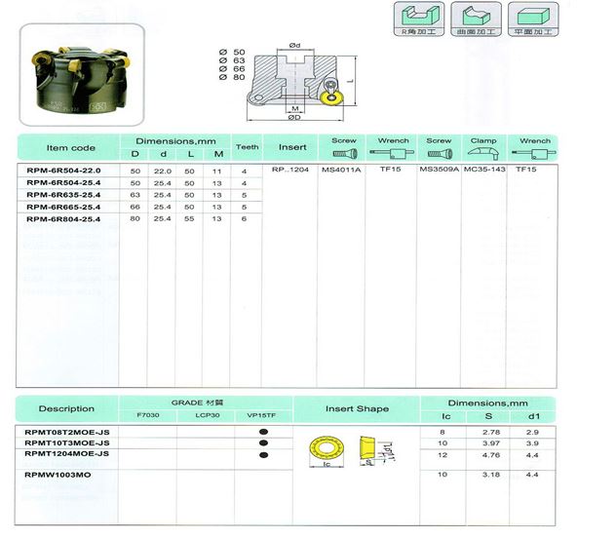Click the Ic value 8

pos(443,432)
